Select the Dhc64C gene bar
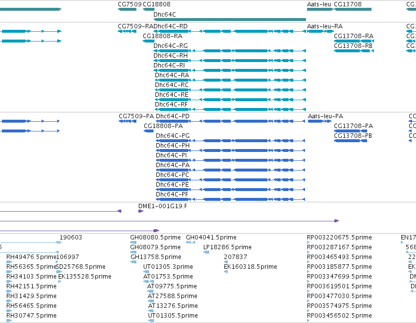The width and height of the screenshot is (416, 323). pos(230,20)
